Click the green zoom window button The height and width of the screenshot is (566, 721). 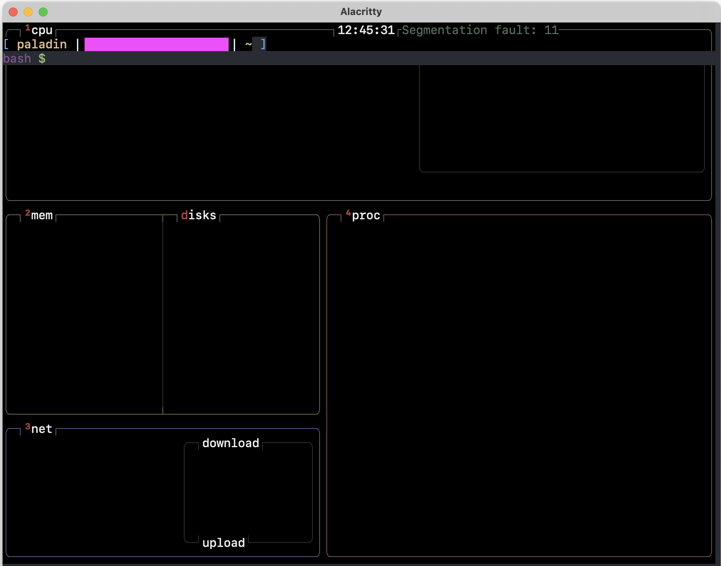(x=43, y=12)
